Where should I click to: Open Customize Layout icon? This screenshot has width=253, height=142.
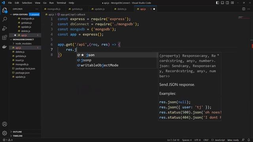pyautogui.click(x=232, y=3)
